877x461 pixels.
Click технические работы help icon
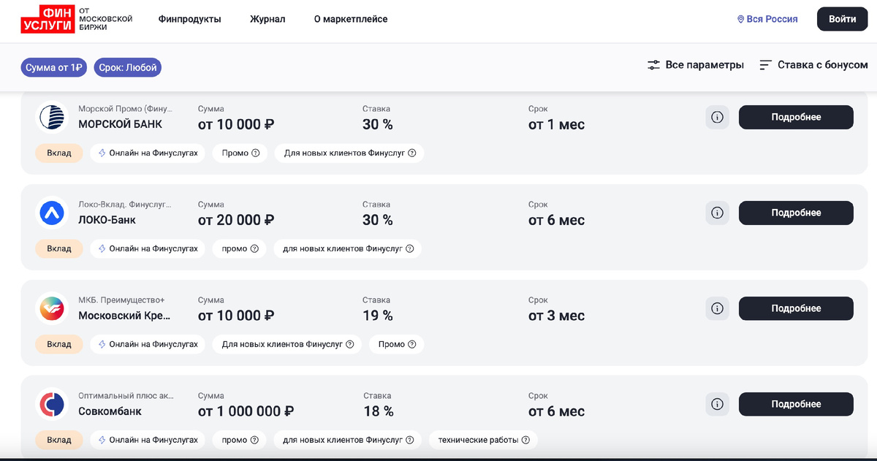click(525, 441)
